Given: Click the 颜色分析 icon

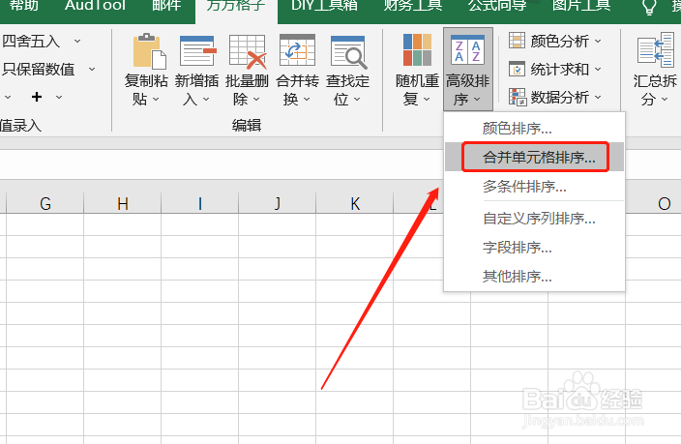Looking at the screenshot, I should point(517,41).
